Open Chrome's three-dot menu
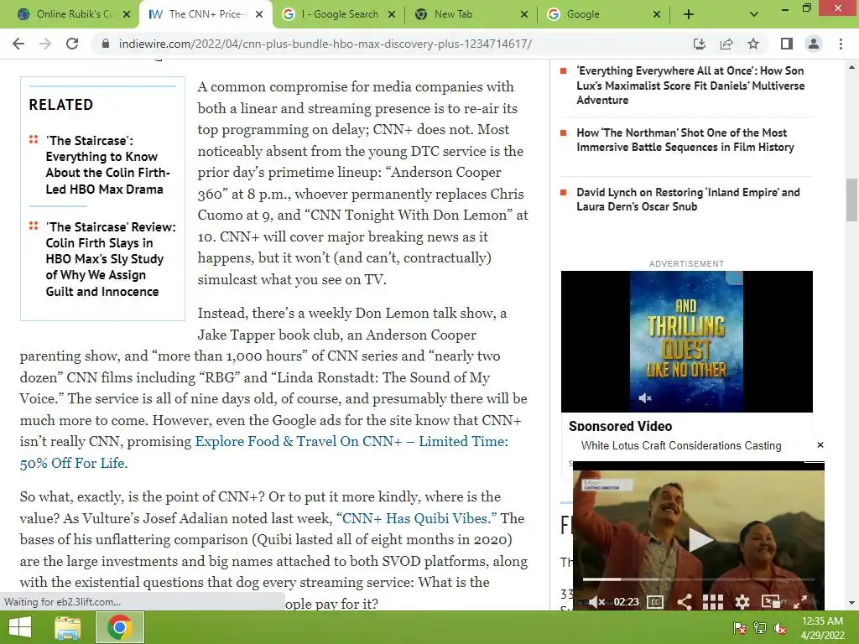Viewport: 859px width, 644px height. click(841, 44)
